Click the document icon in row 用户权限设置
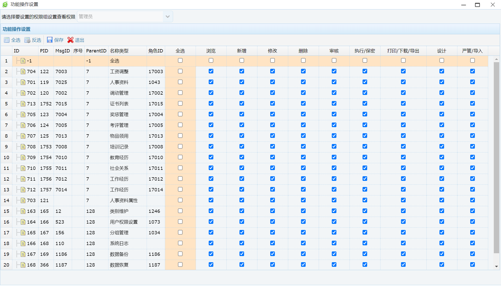This screenshot has width=501, height=287. click(23, 222)
